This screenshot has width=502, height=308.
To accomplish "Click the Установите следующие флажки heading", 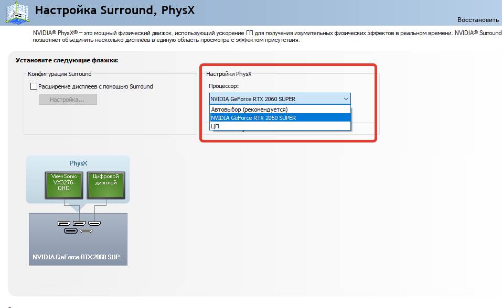I will [67, 60].
